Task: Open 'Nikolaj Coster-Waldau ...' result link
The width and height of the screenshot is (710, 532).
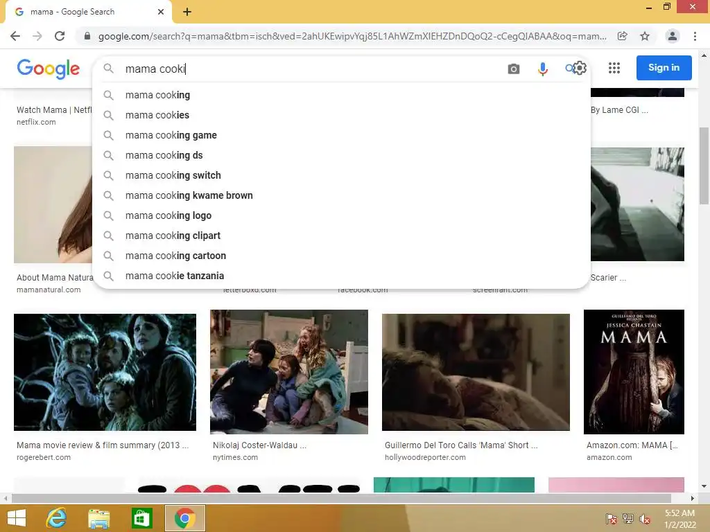Action: pyautogui.click(x=259, y=445)
